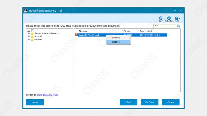Click the Home button

tap(35, 102)
